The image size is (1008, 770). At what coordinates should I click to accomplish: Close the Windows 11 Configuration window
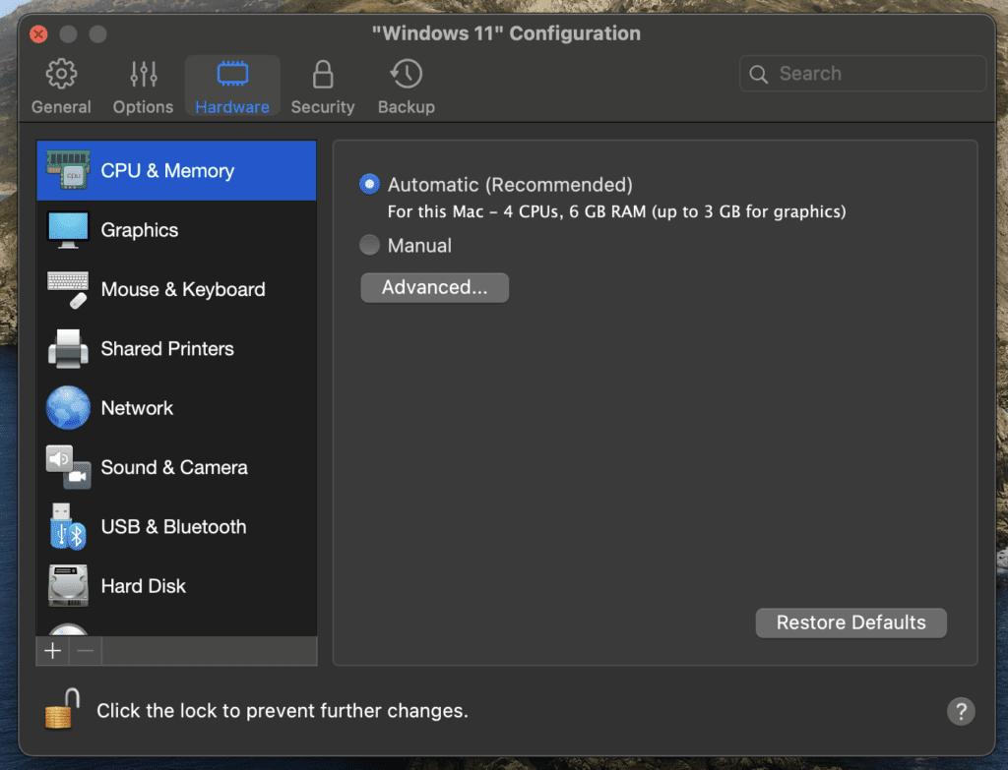[x=38, y=34]
